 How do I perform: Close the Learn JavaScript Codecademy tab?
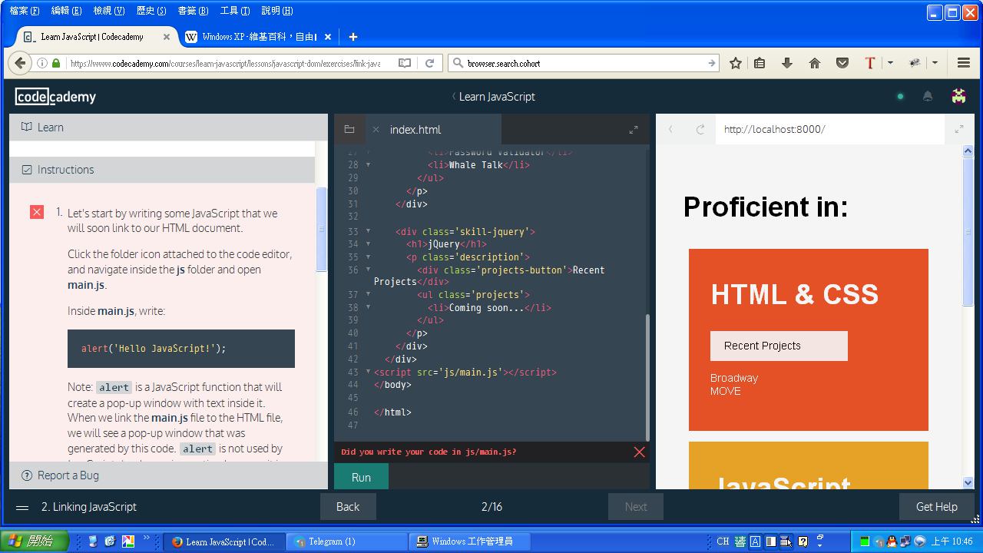(167, 36)
